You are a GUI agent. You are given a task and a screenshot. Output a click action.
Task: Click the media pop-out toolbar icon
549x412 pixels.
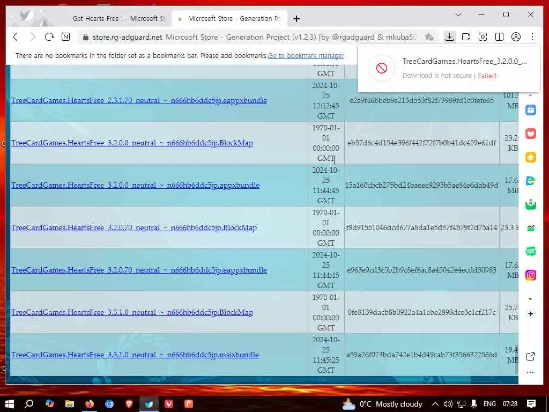pyautogui.click(x=466, y=37)
